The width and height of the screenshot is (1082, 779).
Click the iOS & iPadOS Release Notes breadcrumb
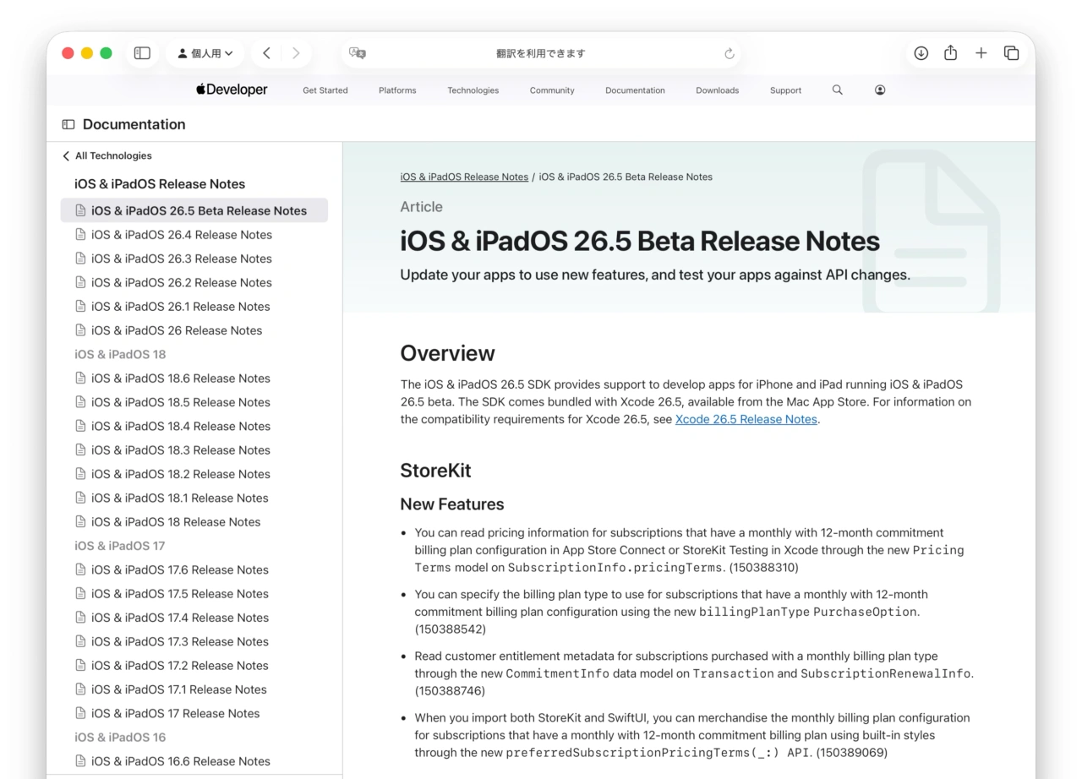pos(464,177)
